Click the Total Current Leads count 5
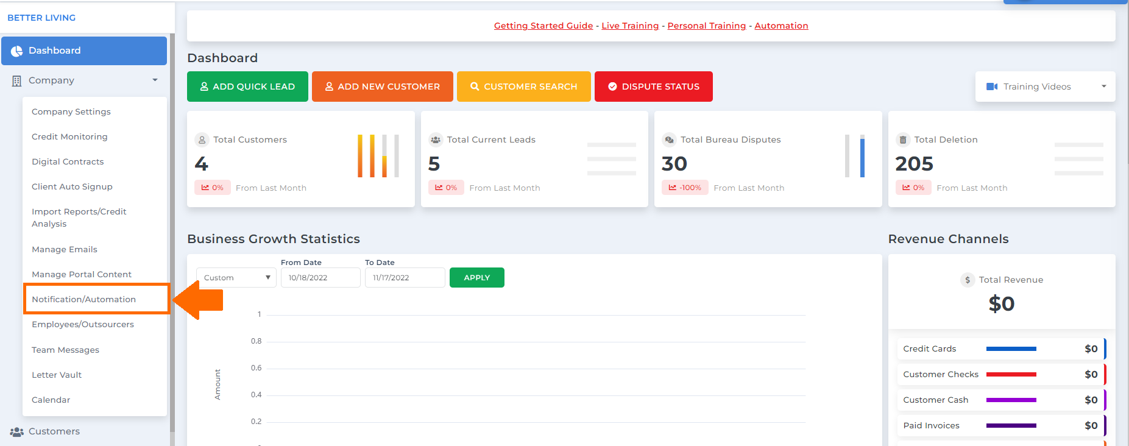The height and width of the screenshot is (446, 1129). pyautogui.click(x=434, y=163)
